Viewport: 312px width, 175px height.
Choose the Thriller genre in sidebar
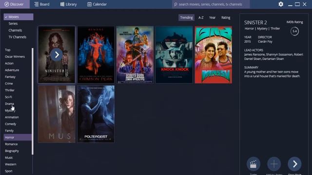10,90
